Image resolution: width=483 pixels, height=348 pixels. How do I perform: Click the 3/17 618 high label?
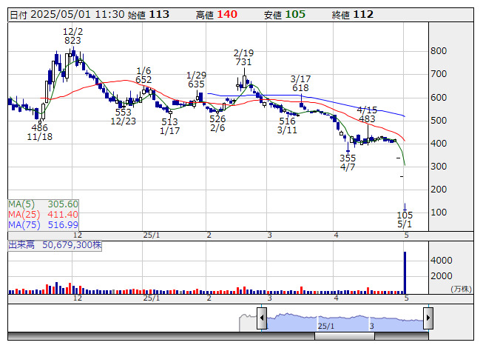pos(300,84)
